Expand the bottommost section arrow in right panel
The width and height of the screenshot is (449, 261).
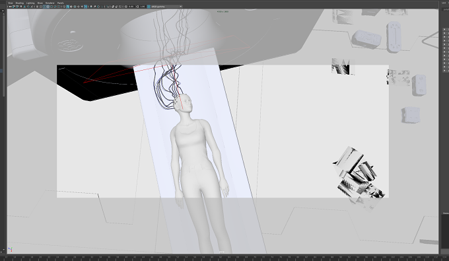(444, 71)
